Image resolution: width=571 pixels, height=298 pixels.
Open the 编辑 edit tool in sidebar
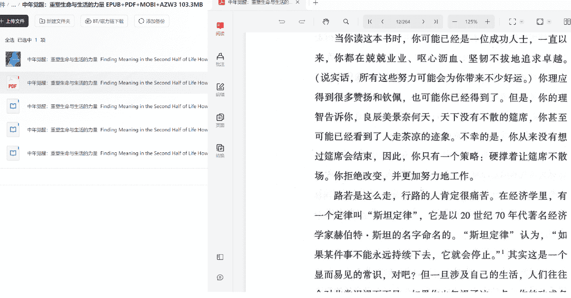point(220,89)
